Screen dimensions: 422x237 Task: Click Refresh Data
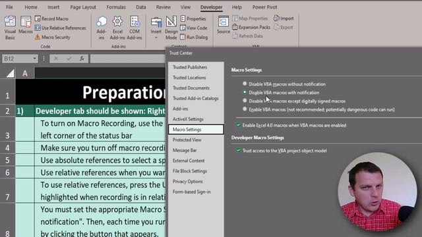coord(247,36)
